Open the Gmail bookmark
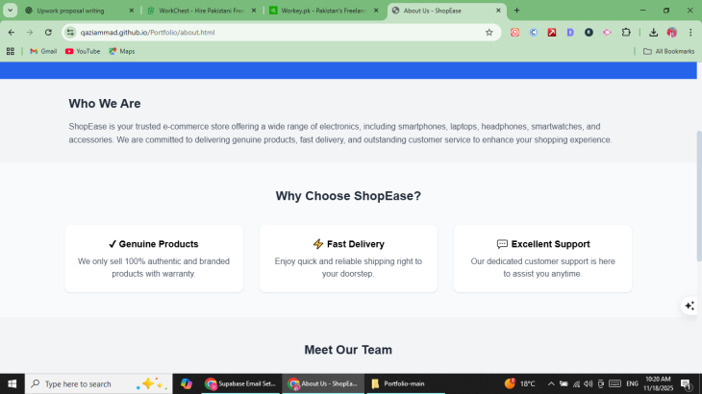The height and width of the screenshot is (394, 702). (42, 51)
